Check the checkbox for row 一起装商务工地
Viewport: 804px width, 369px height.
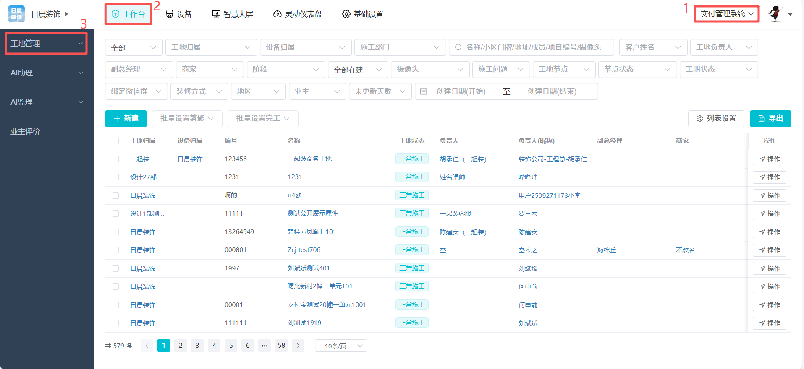pyautogui.click(x=115, y=159)
